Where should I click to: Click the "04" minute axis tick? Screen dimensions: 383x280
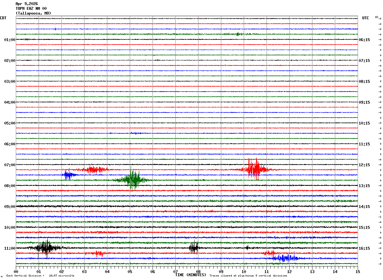tap(107, 271)
